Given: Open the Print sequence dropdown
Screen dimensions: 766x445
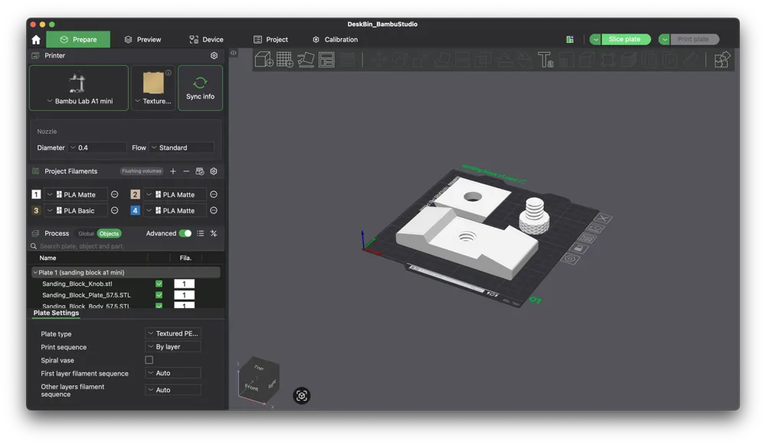Looking at the screenshot, I should click(173, 346).
